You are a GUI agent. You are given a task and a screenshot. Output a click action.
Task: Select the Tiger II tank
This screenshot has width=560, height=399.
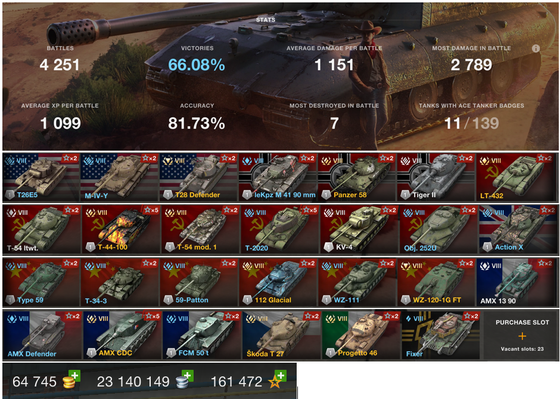[x=435, y=177]
